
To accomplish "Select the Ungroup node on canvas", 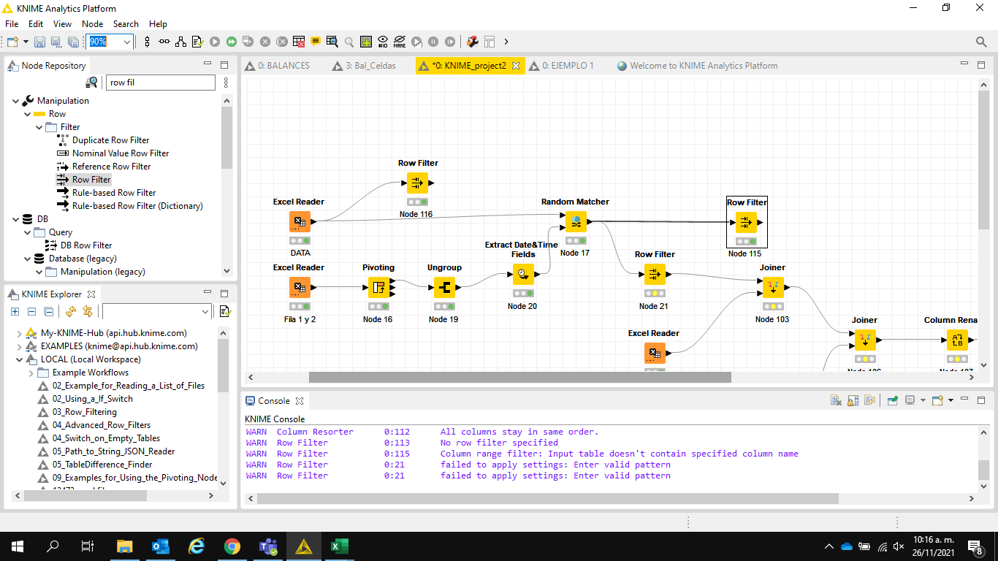I will 444,288.
